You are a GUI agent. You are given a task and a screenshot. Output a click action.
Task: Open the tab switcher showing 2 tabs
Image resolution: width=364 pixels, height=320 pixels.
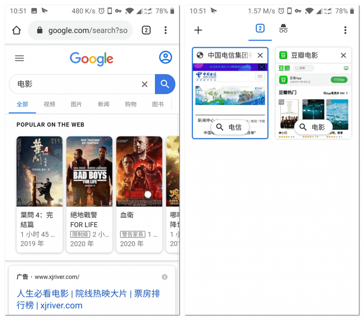tap(146, 30)
